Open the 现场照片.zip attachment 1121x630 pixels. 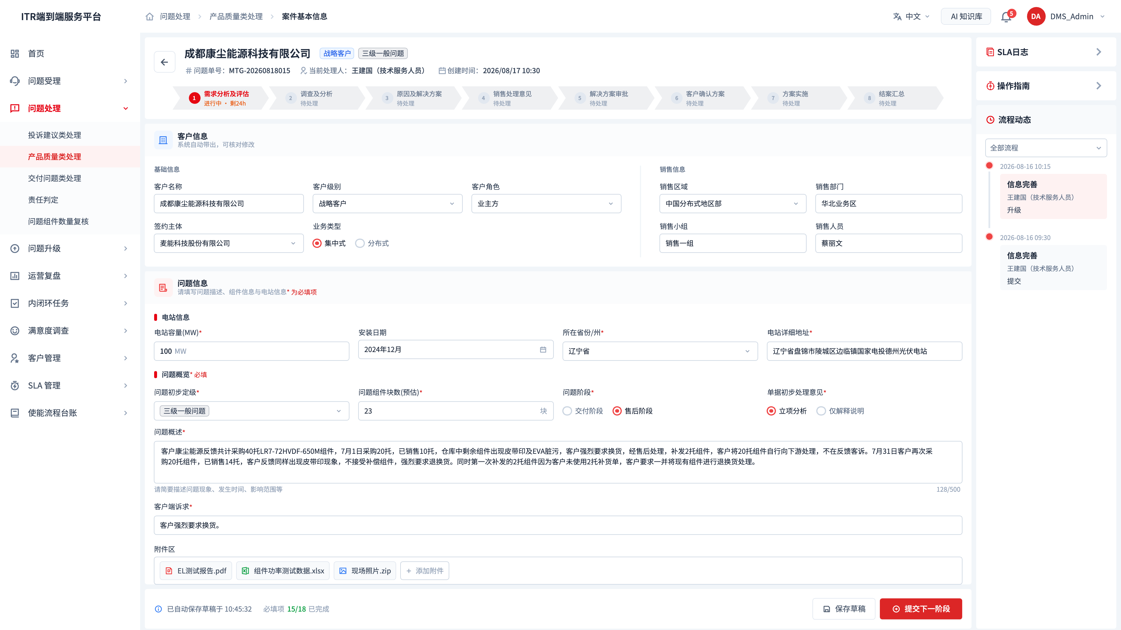click(x=365, y=571)
